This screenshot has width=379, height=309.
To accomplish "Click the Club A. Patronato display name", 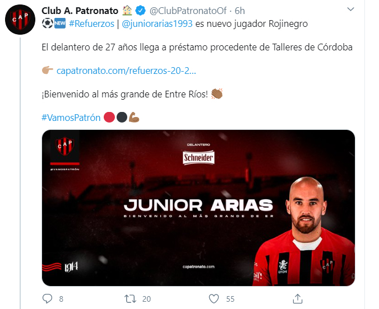I will point(80,11).
